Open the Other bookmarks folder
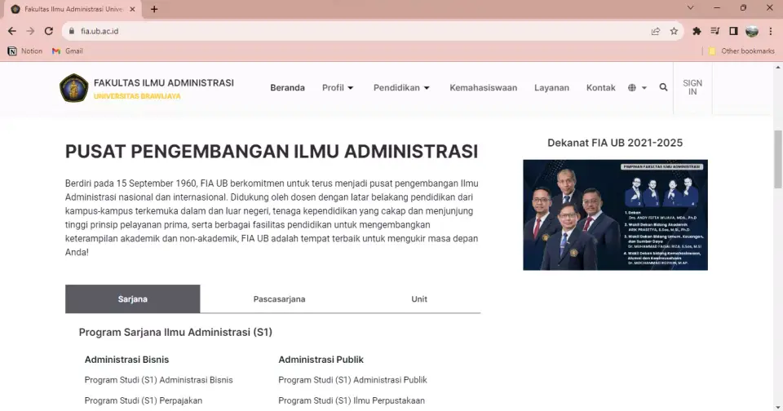The height and width of the screenshot is (411, 783). pos(741,51)
